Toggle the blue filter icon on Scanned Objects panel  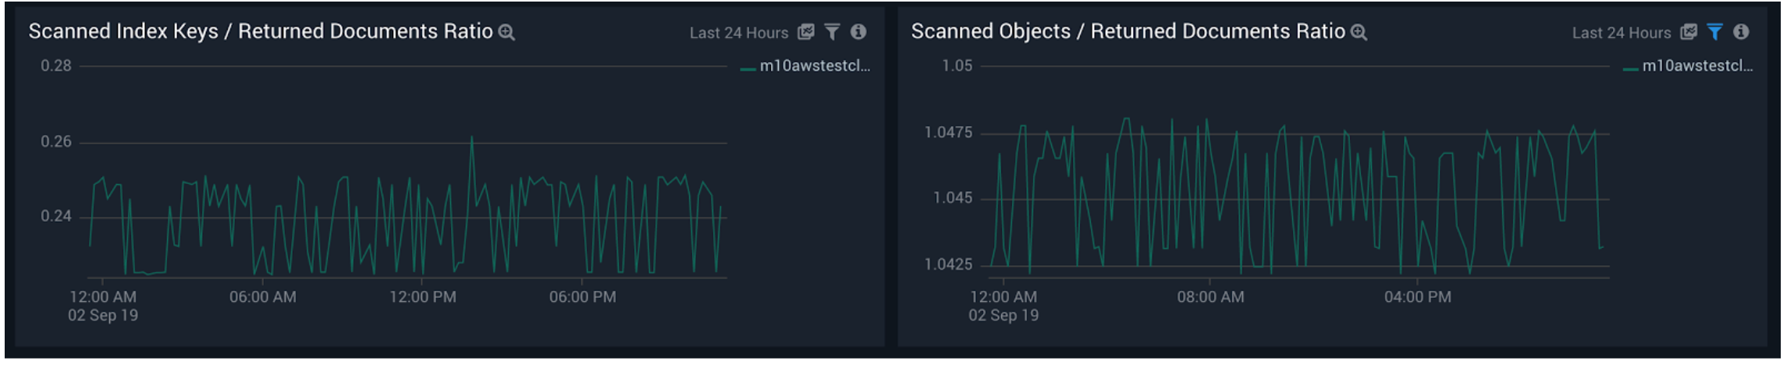[1716, 32]
